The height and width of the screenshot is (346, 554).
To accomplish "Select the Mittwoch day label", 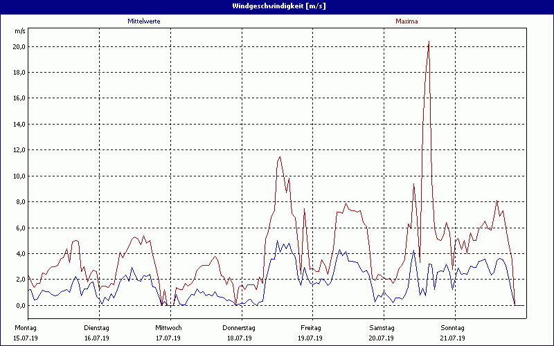I will (168, 328).
